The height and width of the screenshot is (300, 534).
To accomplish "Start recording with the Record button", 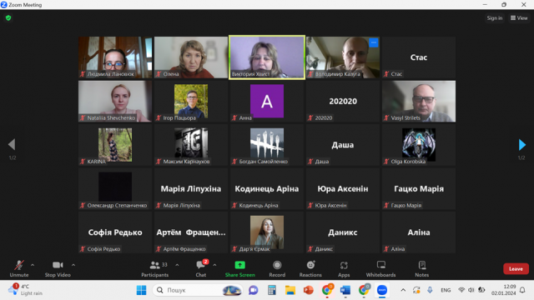I will coord(277,268).
